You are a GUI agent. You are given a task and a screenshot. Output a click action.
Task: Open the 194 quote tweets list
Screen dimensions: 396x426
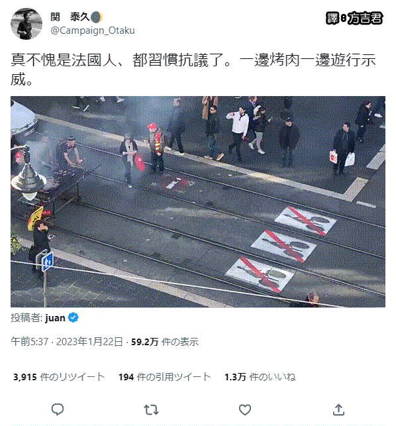(165, 377)
